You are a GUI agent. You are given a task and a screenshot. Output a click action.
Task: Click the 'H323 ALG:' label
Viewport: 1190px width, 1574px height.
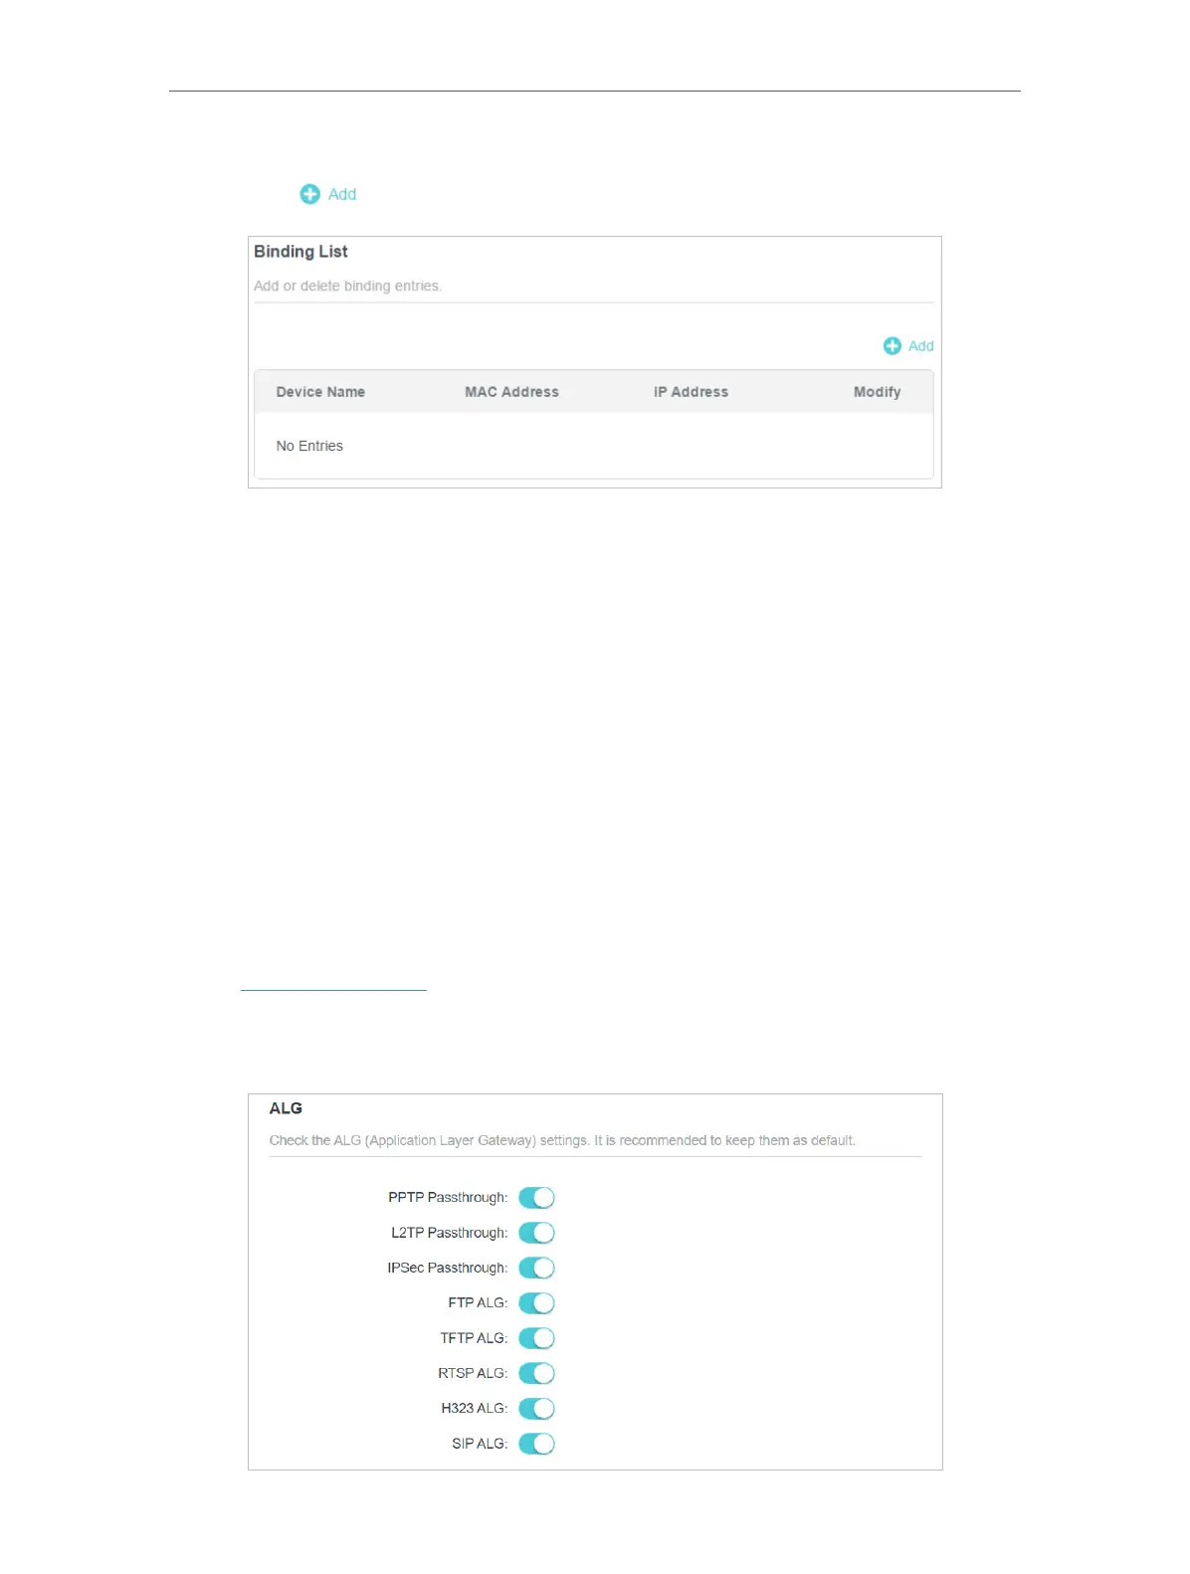pos(475,1408)
